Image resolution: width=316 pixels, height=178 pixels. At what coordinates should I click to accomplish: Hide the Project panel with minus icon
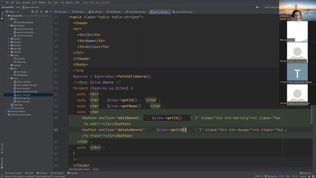coord(50,12)
